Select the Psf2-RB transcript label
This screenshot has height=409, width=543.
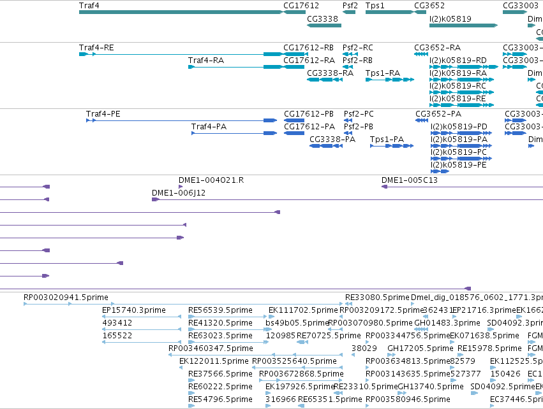point(357,60)
